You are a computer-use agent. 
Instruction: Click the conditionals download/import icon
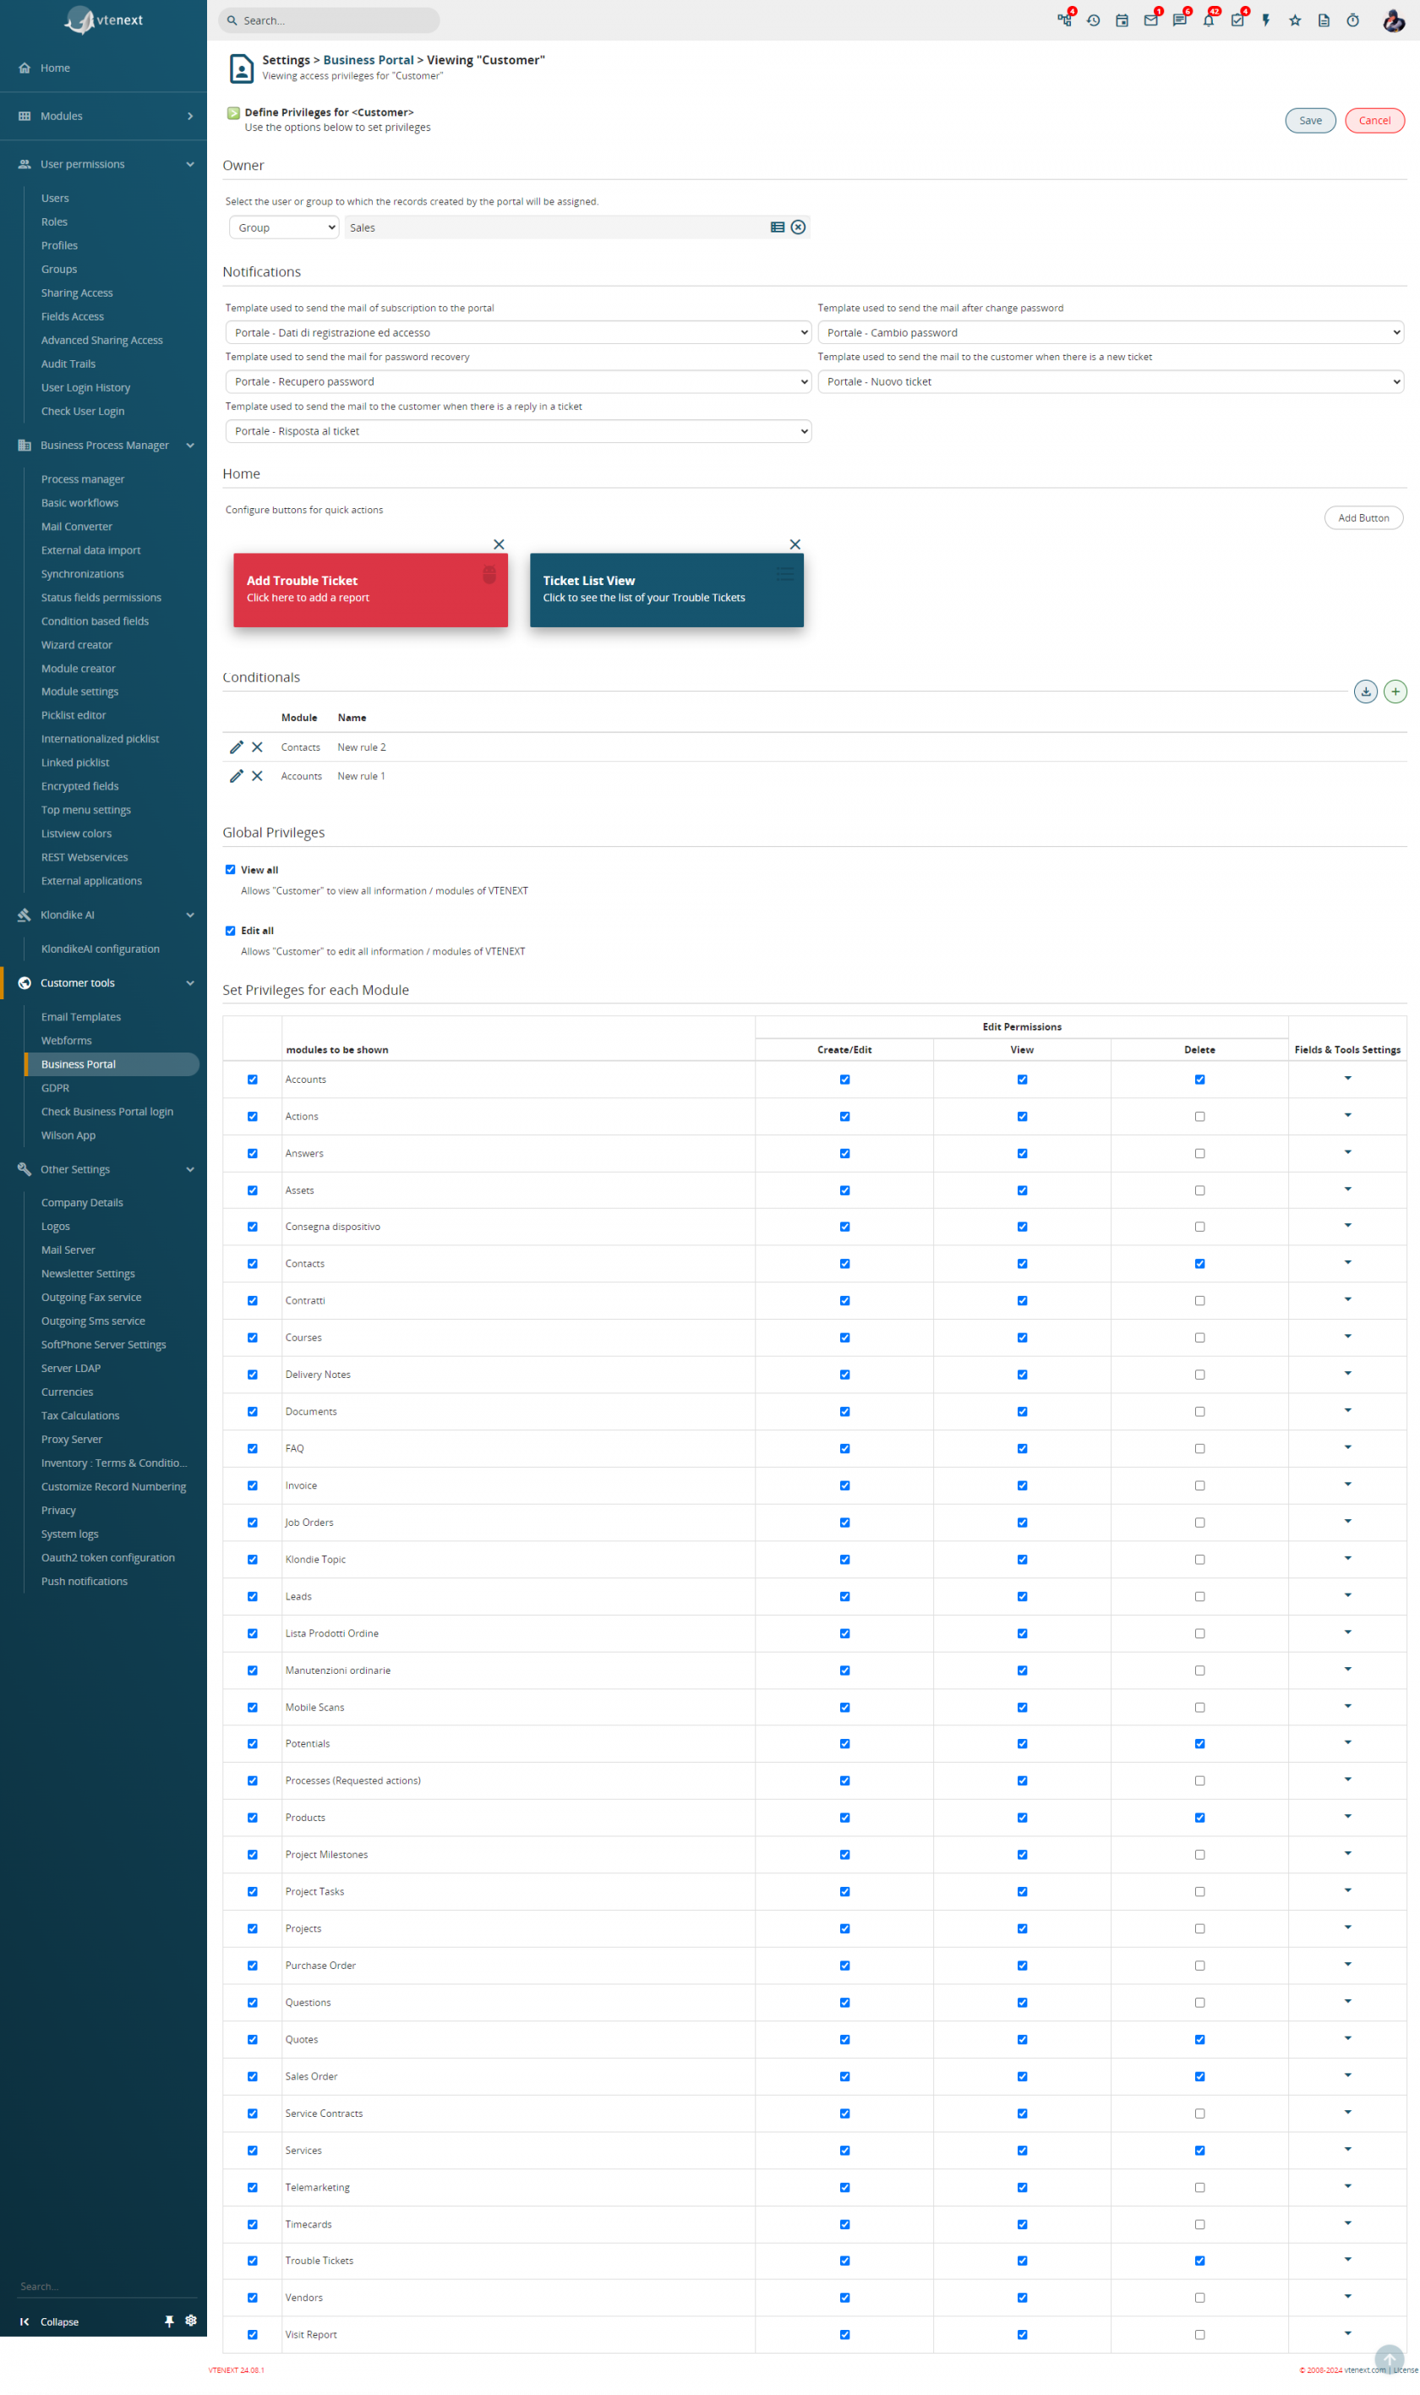(1364, 691)
